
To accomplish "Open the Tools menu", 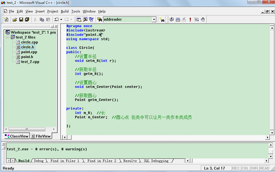I will tap(75, 11).
